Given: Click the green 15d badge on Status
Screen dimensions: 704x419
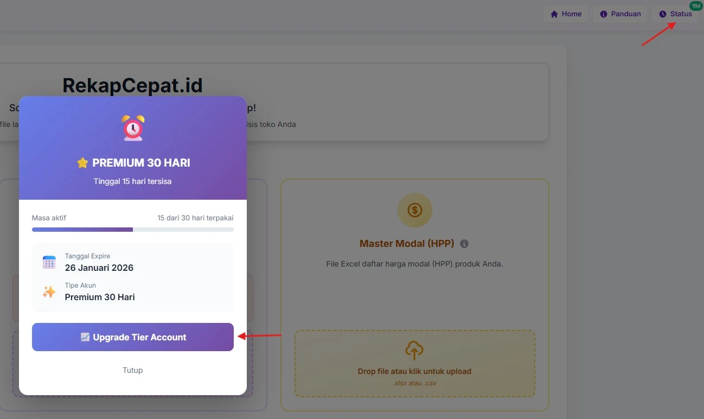Looking at the screenshot, I should tap(695, 6).
